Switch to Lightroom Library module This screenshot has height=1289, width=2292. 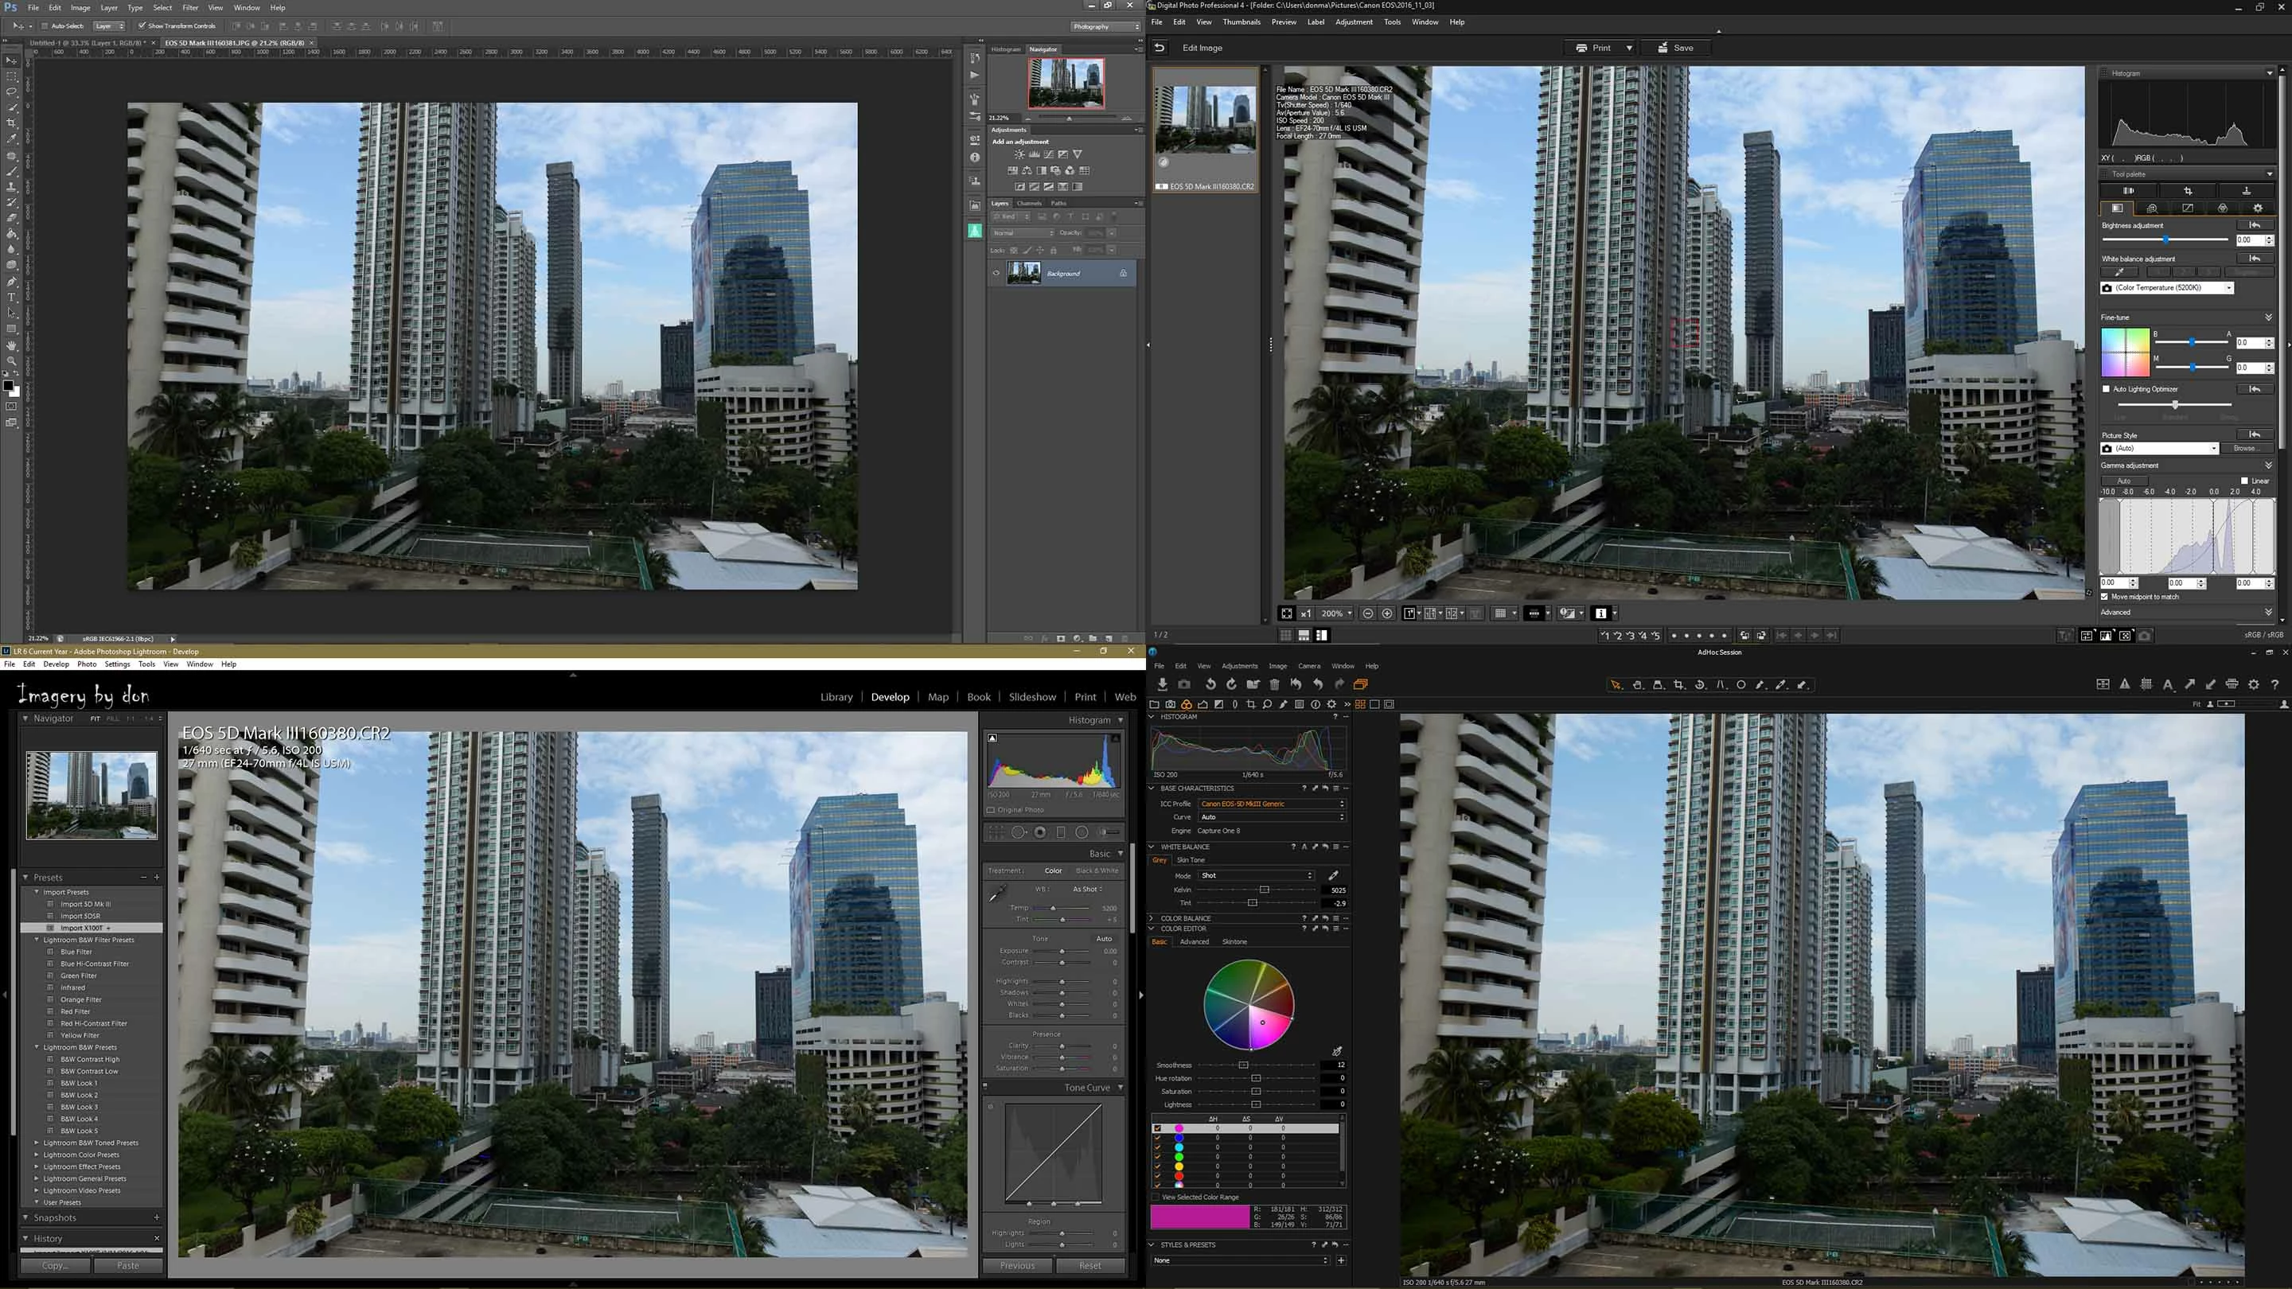click(x=836, y=696)
